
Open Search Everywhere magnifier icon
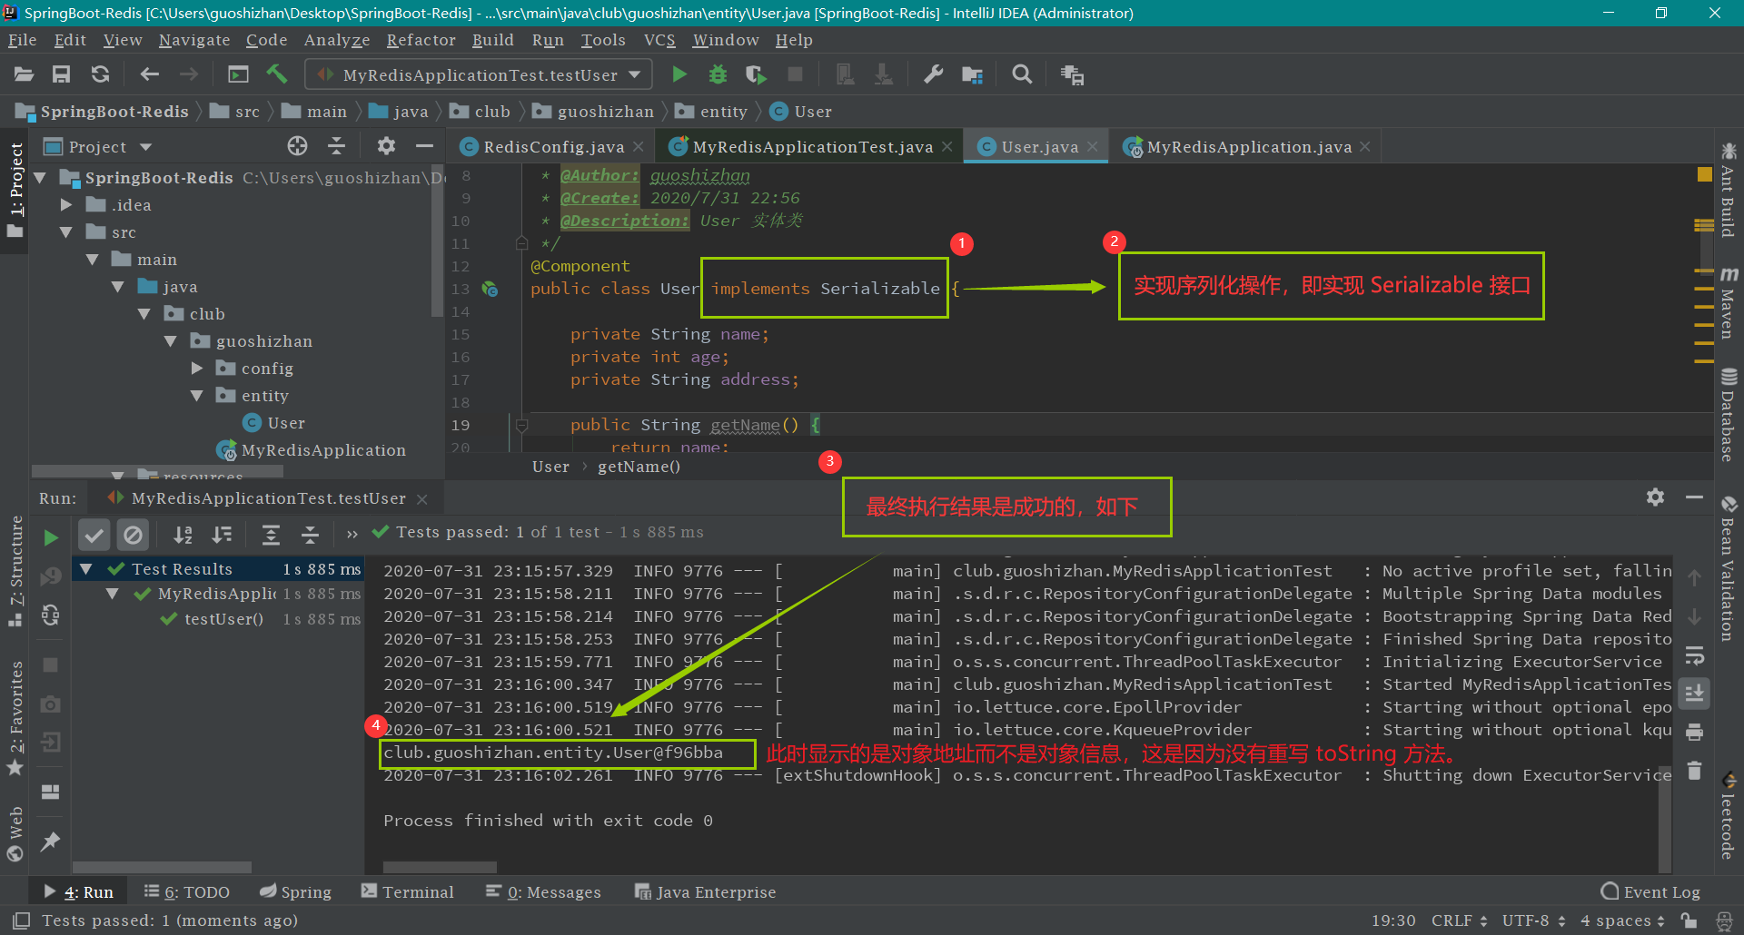coord(1022,74)
